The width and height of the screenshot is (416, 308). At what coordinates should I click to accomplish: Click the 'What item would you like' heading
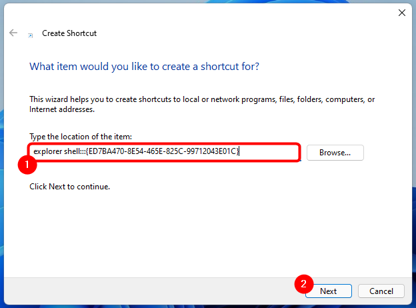click(x=144, y=66)
